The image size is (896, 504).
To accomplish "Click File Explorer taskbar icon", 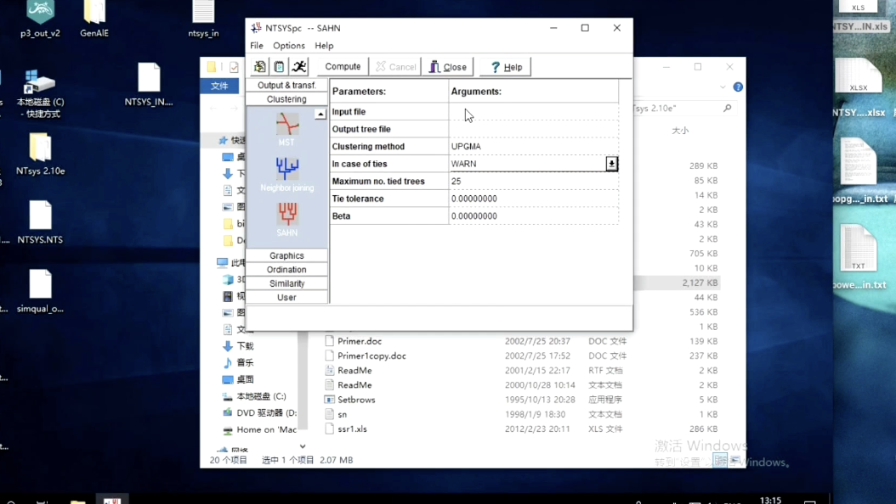I will [77, 501].
